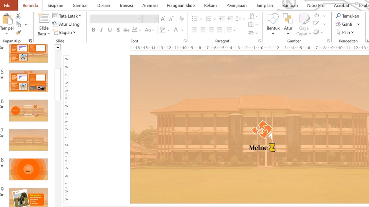Click the Copy icon
The height and width of the screenshot is (207, 369).
point(18,24)
